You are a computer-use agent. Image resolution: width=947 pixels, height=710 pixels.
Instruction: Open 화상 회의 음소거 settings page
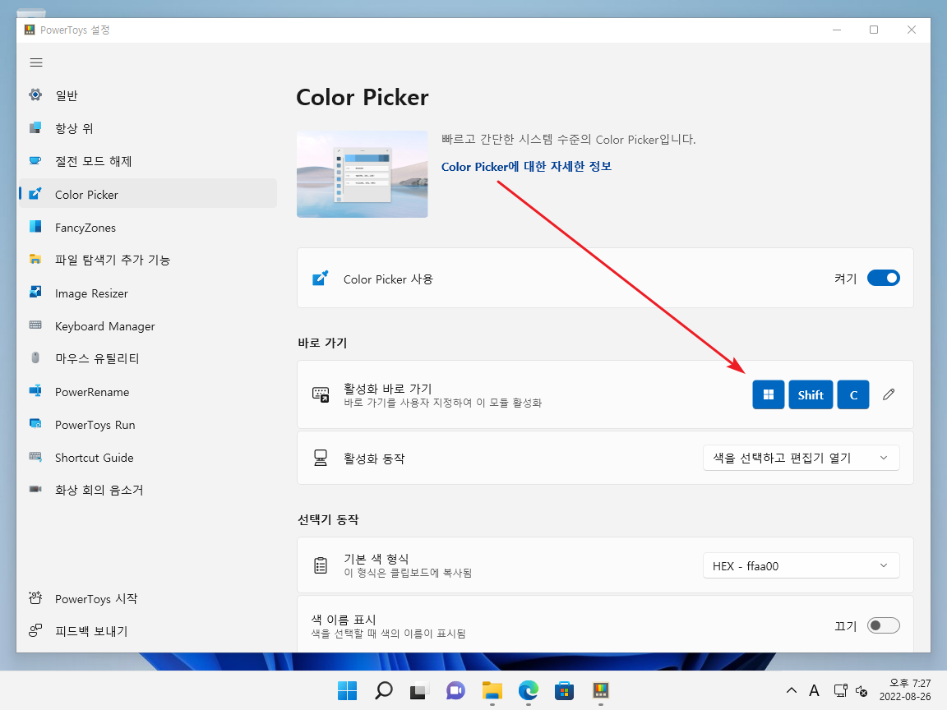click(148, 491)
